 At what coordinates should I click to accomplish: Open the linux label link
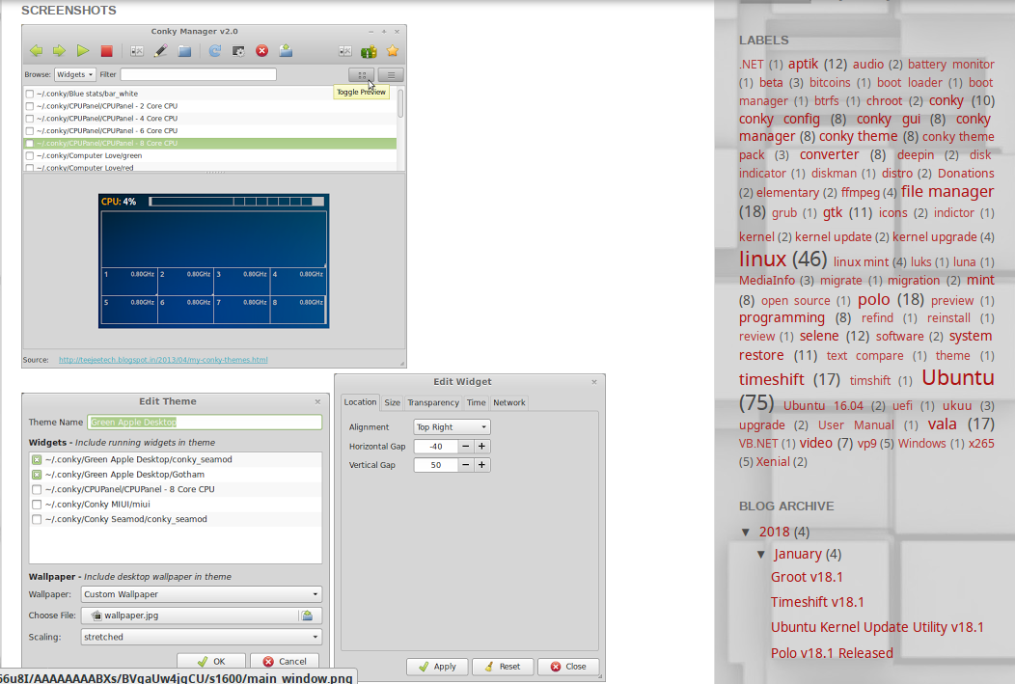[762, 259]
